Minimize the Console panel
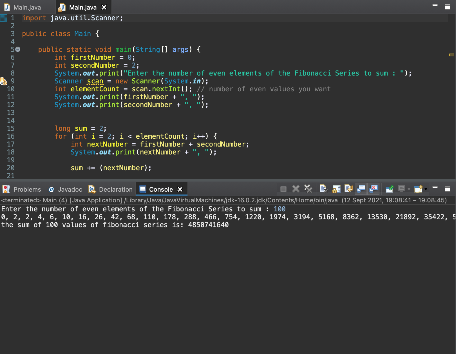Screen dimensions: 456x354 click(435, 187)
